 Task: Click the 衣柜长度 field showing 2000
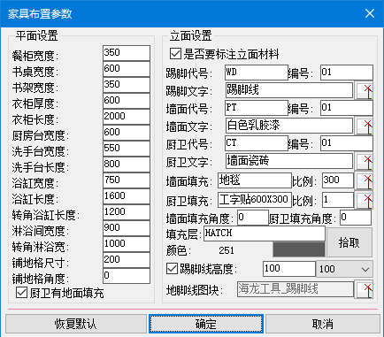click(127, 117)
